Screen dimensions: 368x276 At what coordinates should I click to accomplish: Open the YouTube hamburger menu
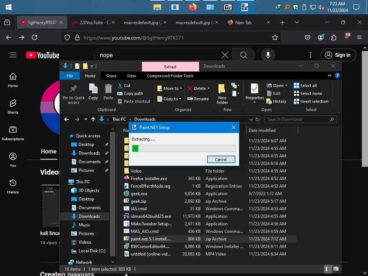13,55
